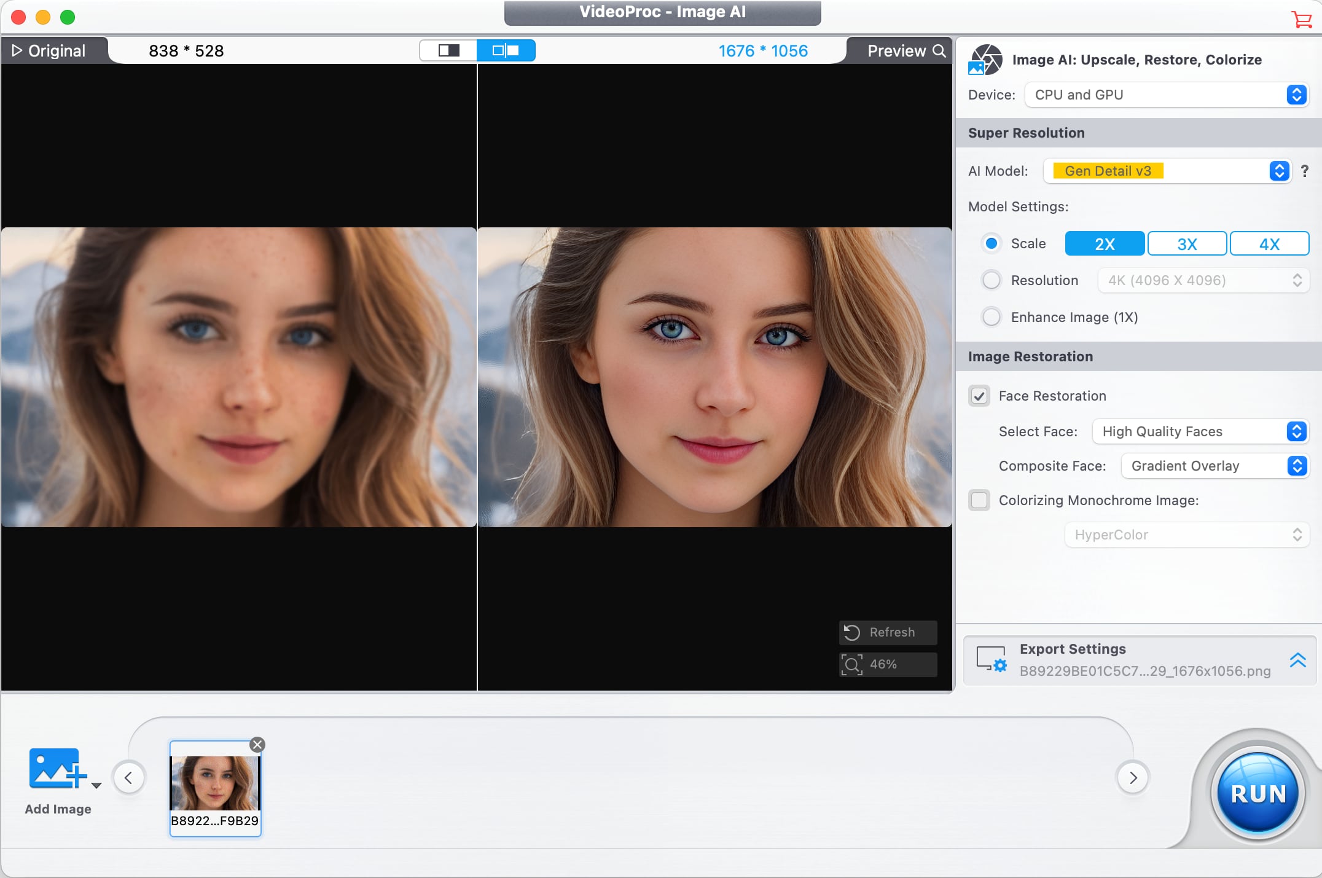Click the Export Settings monitor gear icon

click(x=991, y=659)
